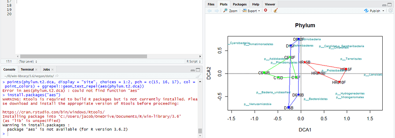Screen dimensions: 395x138
Task: Open the plot Zoom window
Action: pyautogui.click(x=230, y=11)
